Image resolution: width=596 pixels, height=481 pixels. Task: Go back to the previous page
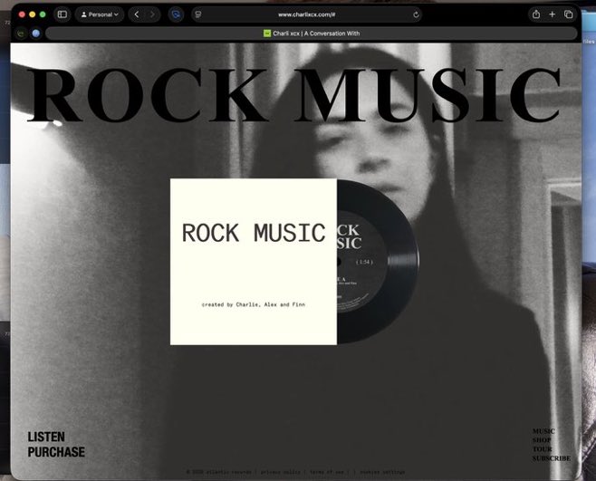tap(137, 14)
